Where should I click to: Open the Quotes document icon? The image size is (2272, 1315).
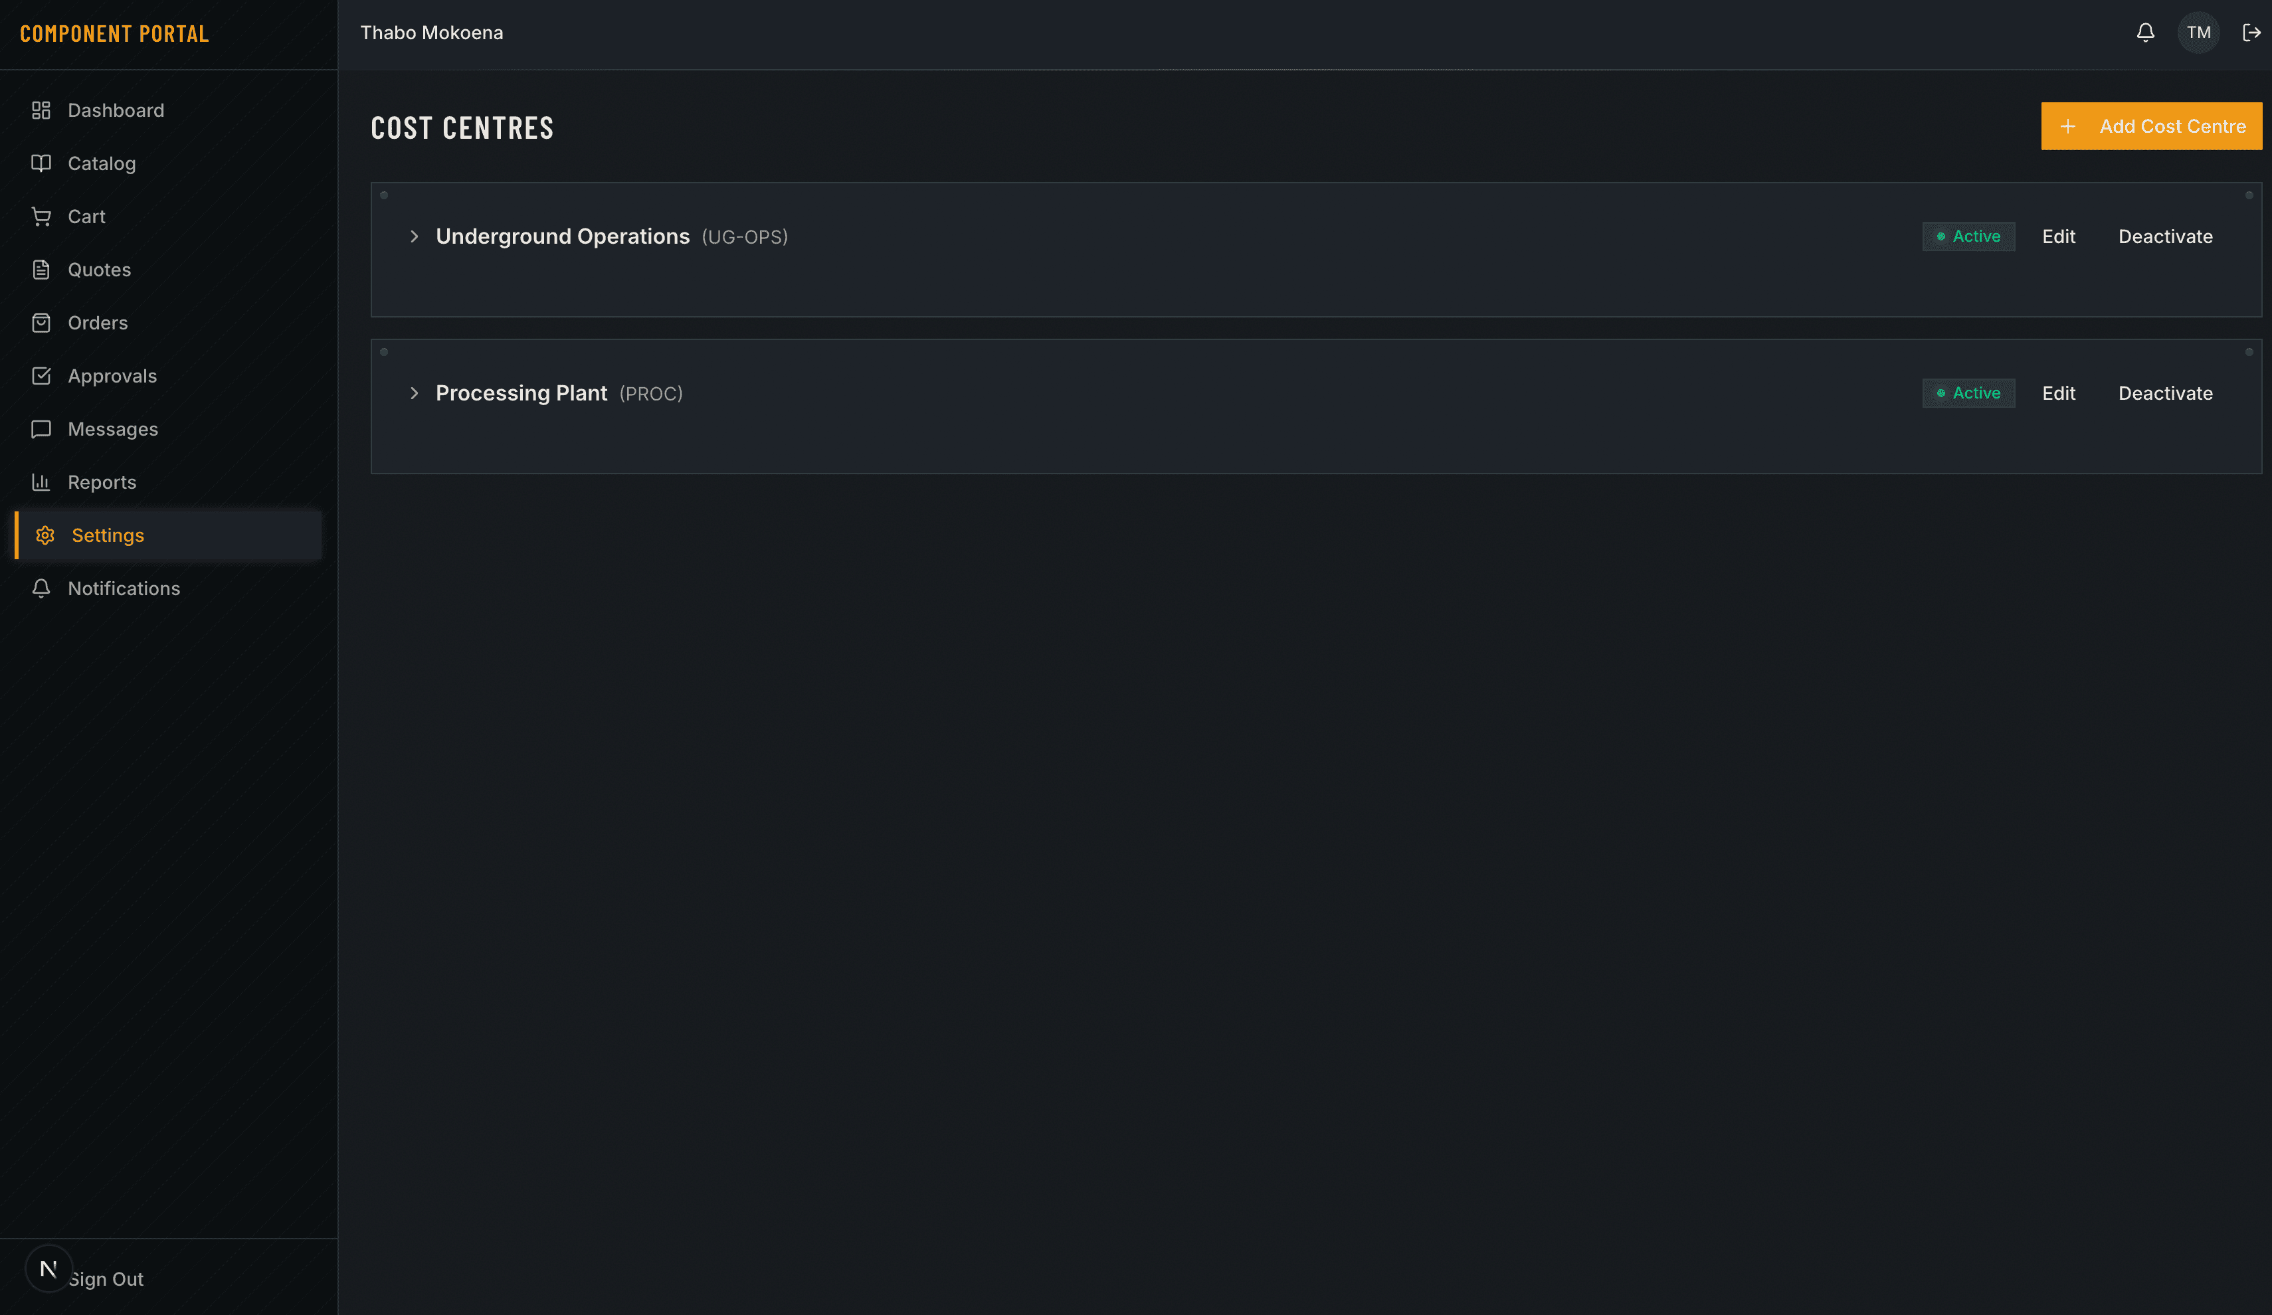(x=41, y=268)
